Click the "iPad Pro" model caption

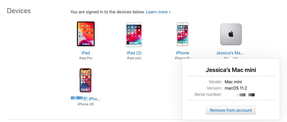coord(86,58)
